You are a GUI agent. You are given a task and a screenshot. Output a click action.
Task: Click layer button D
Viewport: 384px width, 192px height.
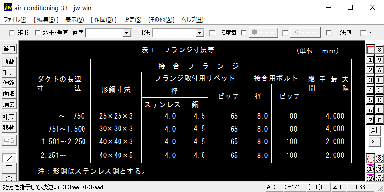(x=379, y=100)
